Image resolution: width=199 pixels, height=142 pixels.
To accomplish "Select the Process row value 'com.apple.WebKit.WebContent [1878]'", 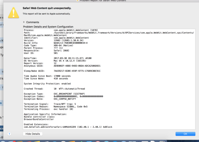I will (x=76, y=30).
